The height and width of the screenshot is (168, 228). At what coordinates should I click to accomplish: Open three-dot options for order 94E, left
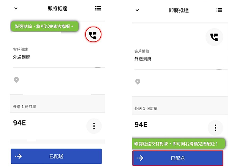(x=94, y=126)
